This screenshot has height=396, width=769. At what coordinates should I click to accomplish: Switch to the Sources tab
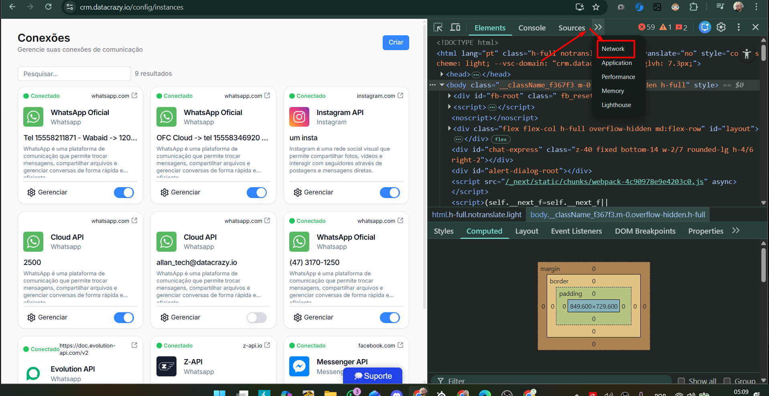coord(572,28)
